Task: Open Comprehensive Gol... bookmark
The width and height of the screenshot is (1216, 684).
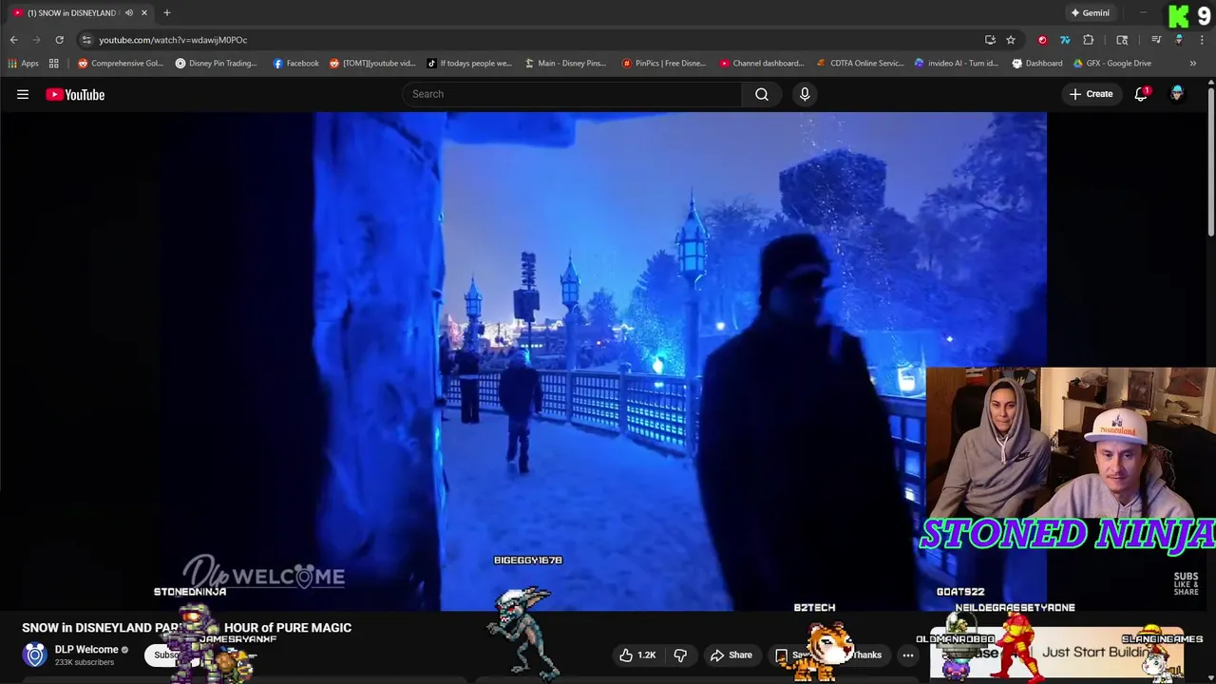Action: click(x=121, y=64)
